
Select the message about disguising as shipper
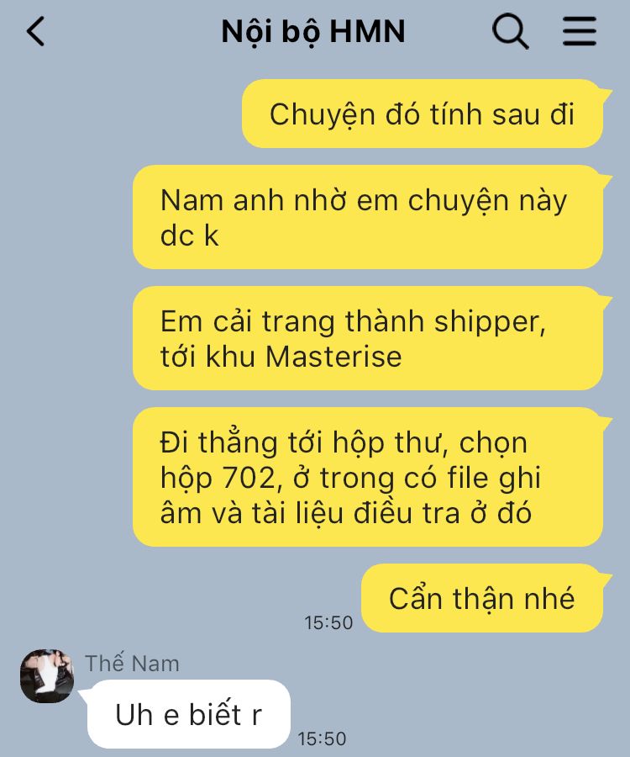368,338
